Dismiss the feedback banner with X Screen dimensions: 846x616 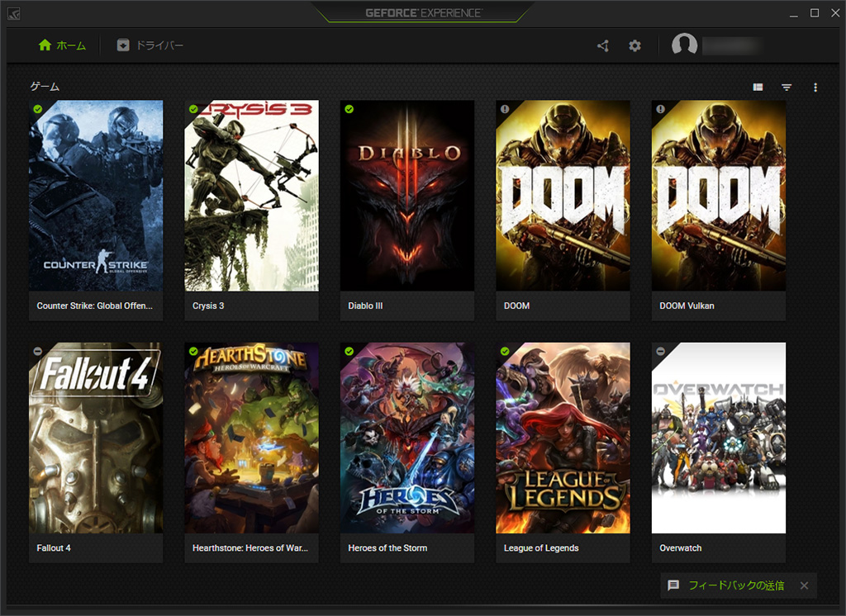[804, 585]
